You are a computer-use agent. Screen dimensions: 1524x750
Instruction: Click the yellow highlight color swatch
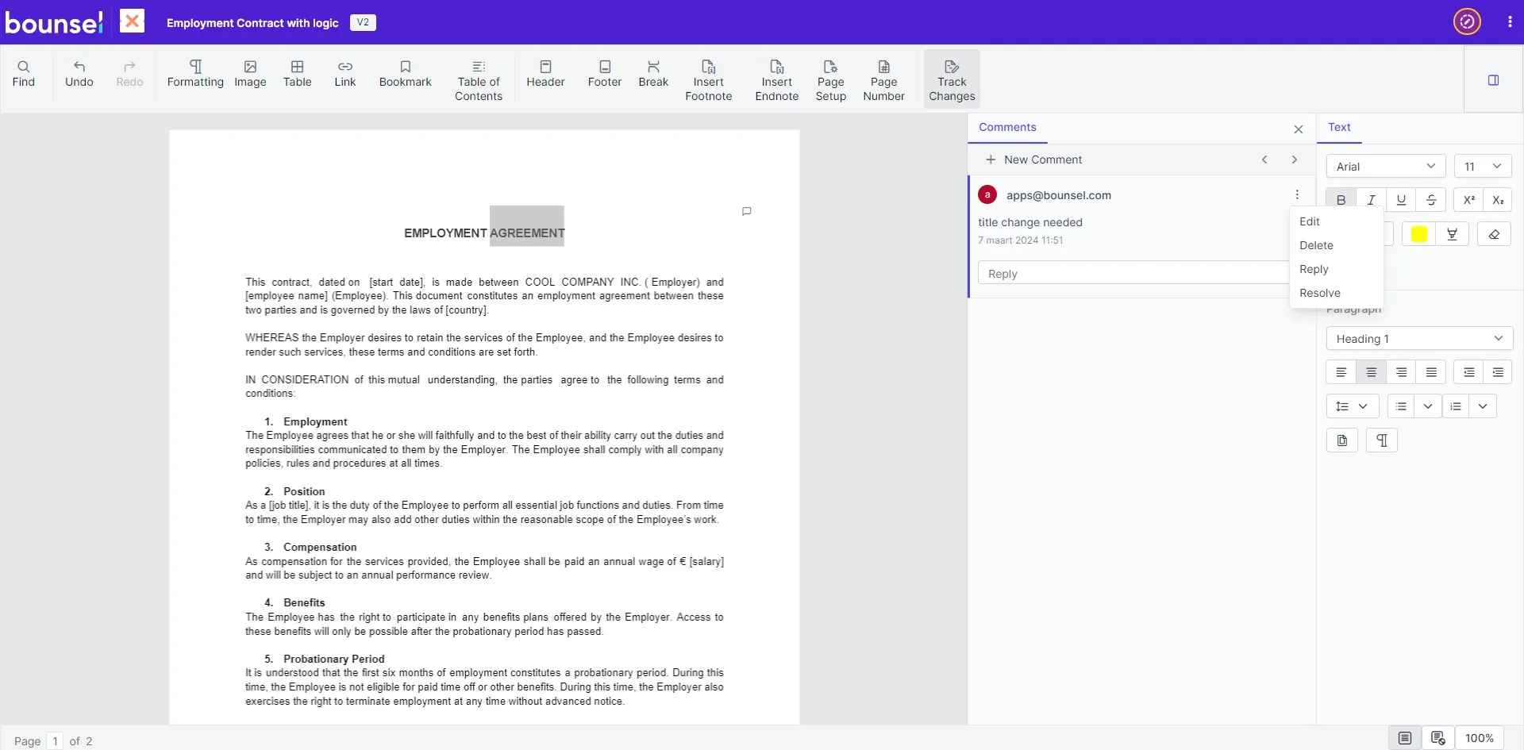(x=1418, y=234)
